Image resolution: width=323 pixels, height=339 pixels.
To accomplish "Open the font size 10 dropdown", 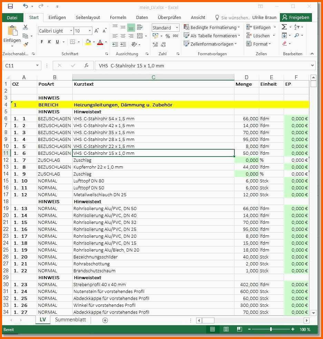I will coord(90,31).
